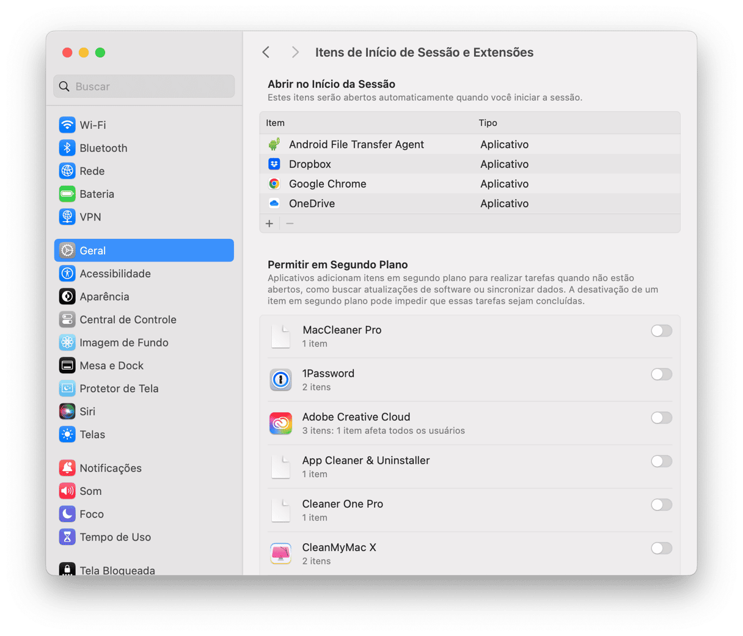Enable Adobe Creative Cloud background items
This screenshot has height=636, width=743.
click(x=661, y=418)
